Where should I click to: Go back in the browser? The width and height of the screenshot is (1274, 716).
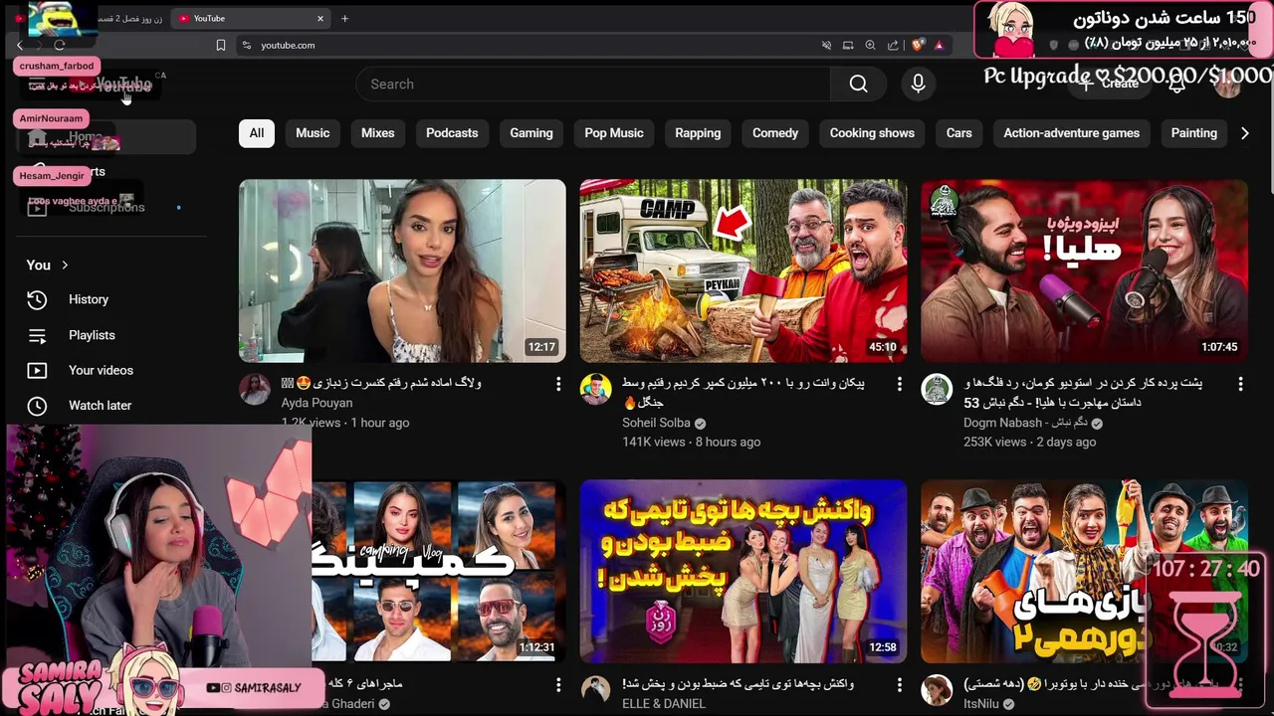[x=20, y=45]
